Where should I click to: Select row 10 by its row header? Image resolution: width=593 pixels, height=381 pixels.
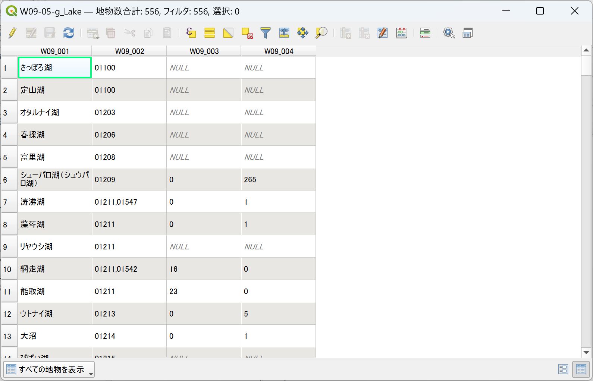pos(9,269)
